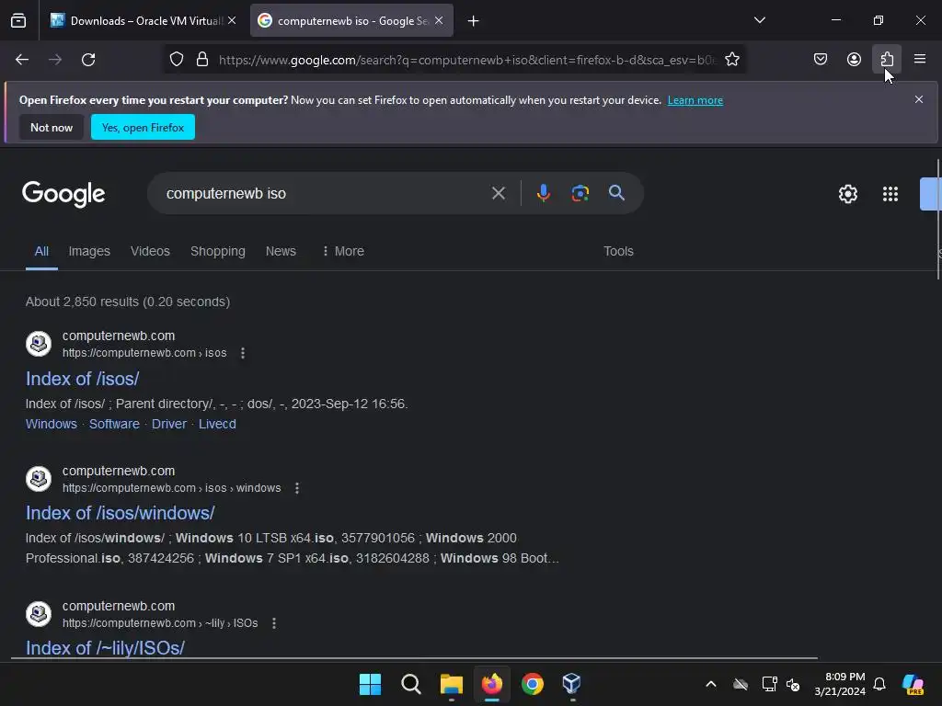
Task: Click the page vertical scrollbar
Action: [x=938, y=220]
